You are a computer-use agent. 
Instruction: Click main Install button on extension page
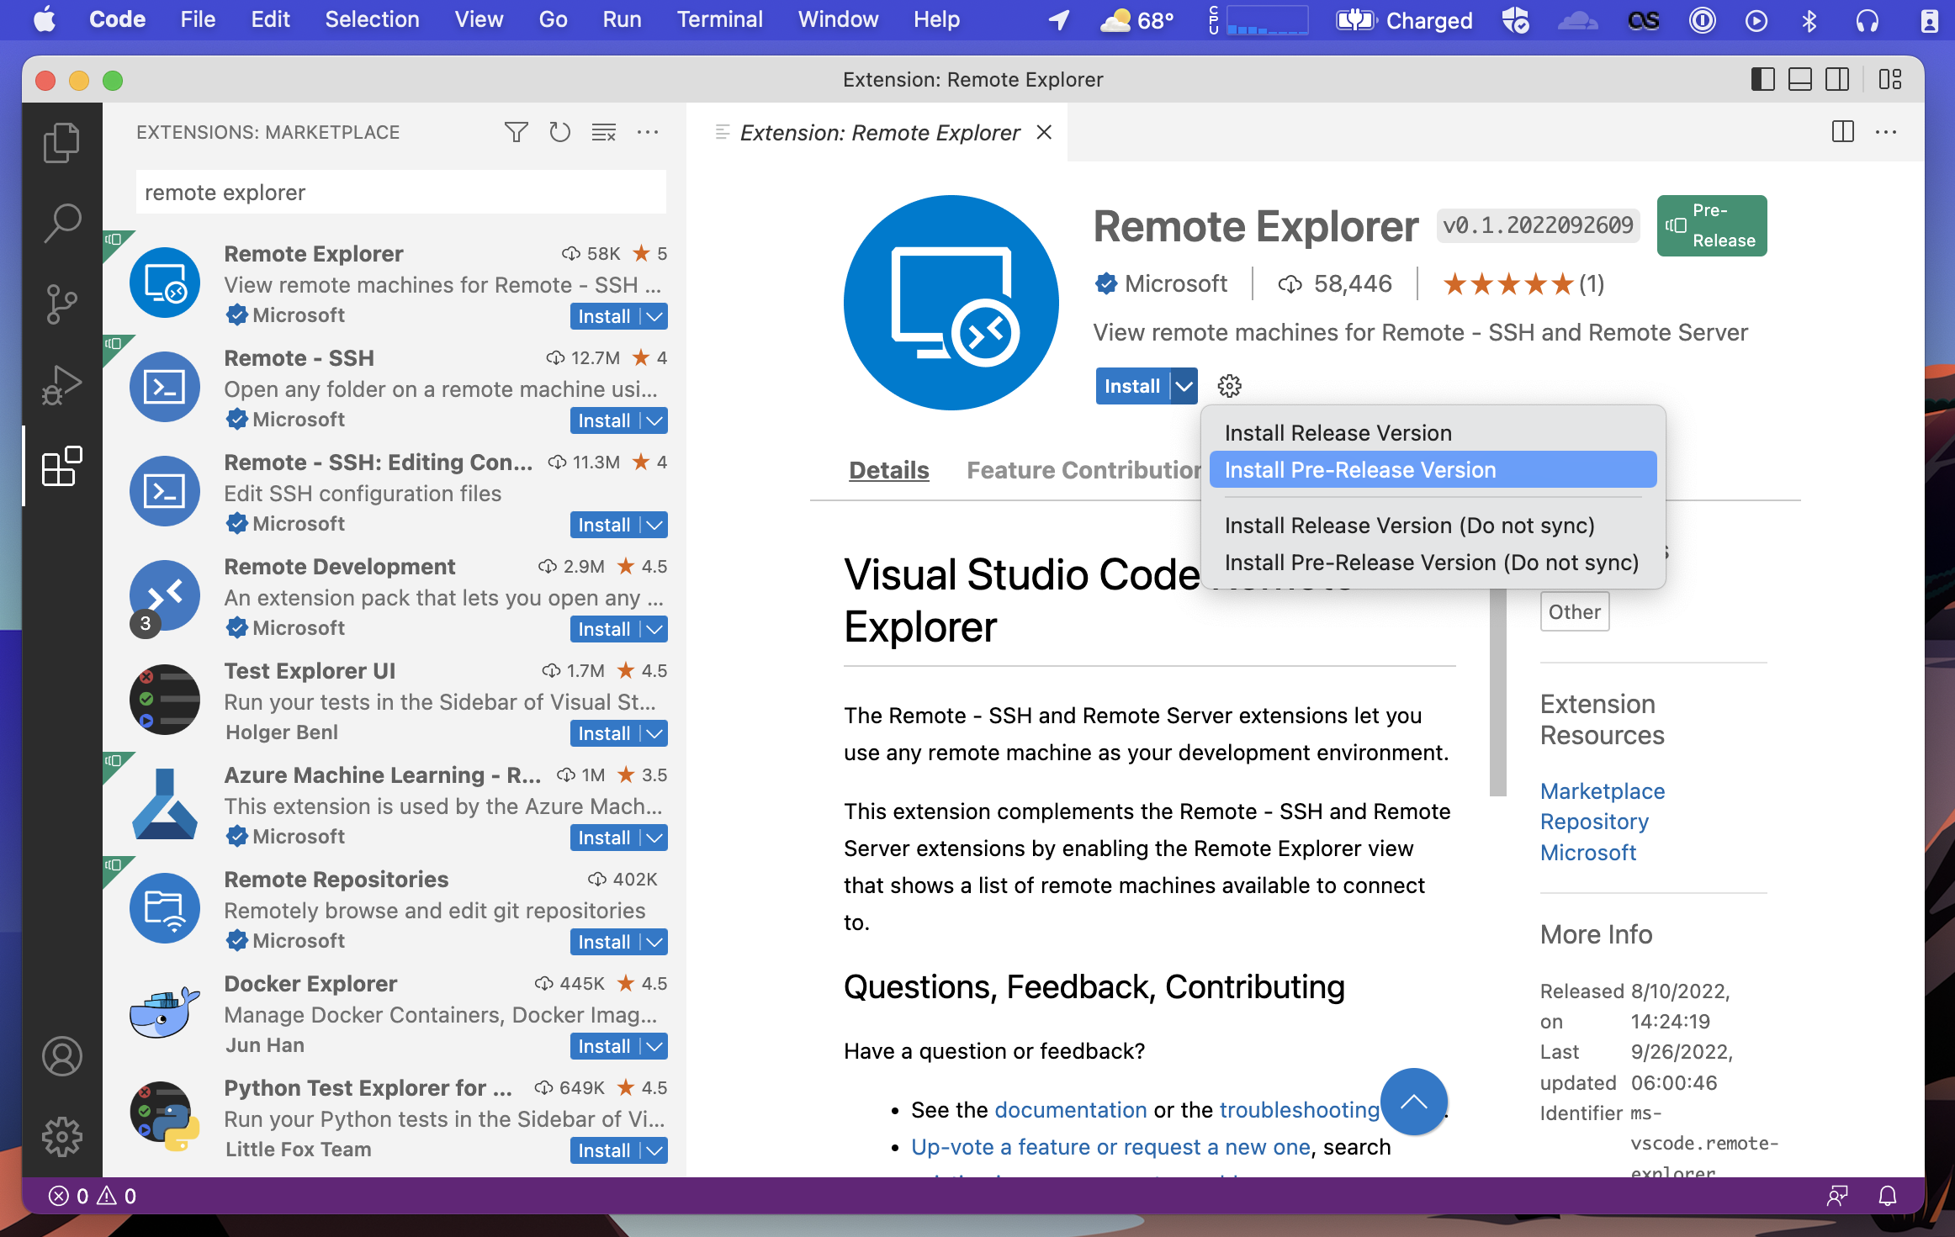(1132, 386)
